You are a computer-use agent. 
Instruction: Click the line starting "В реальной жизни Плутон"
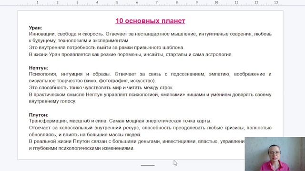point(137,142)
